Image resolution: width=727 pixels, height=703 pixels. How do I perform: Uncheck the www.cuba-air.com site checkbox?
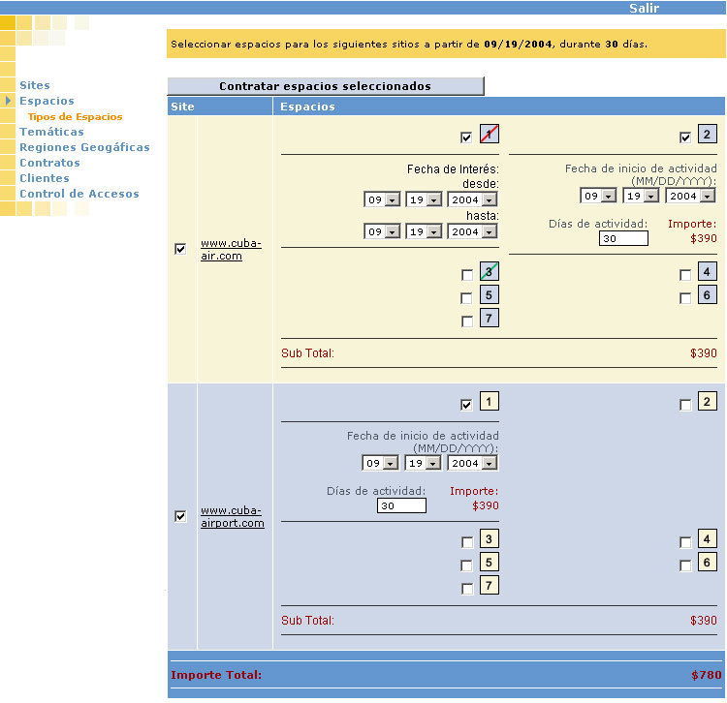point(180,249)
